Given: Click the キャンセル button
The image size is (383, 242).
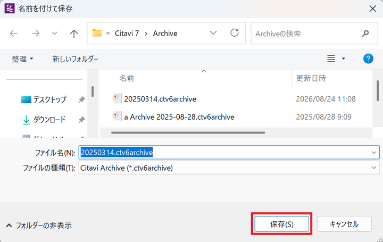Looking at the screenshot, I should click(x=344, y=224).
